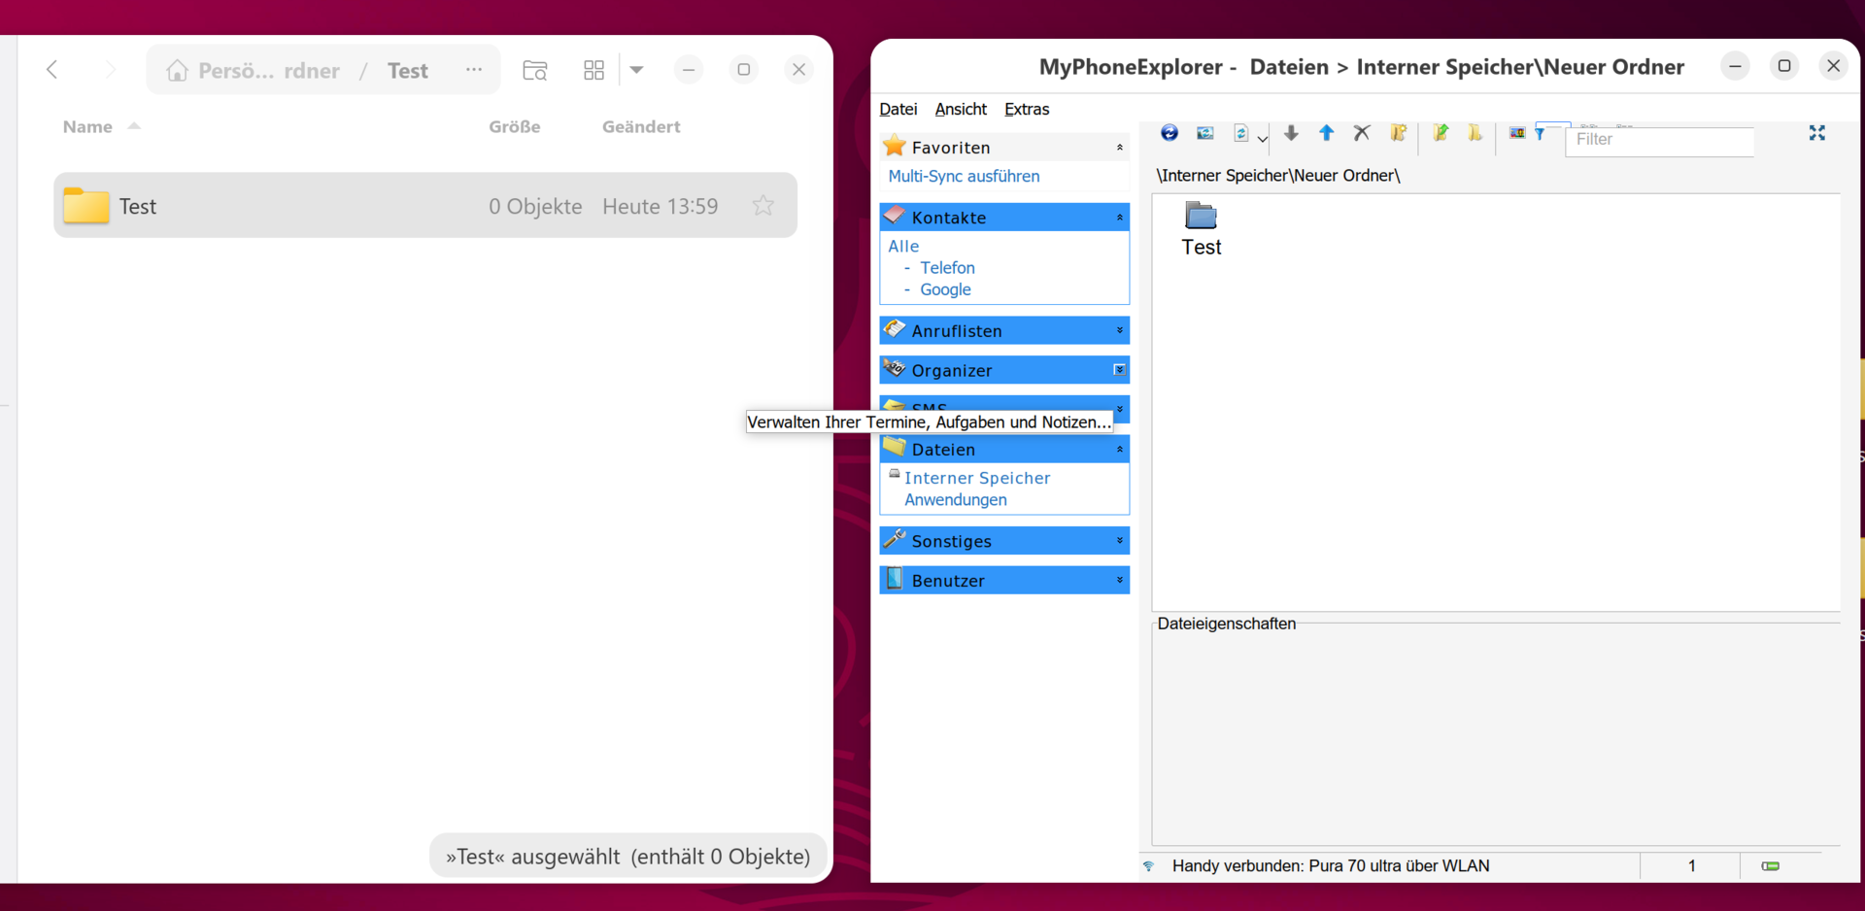
Task: Expand the Anruflisten sidebar section
Action: 1119,331
